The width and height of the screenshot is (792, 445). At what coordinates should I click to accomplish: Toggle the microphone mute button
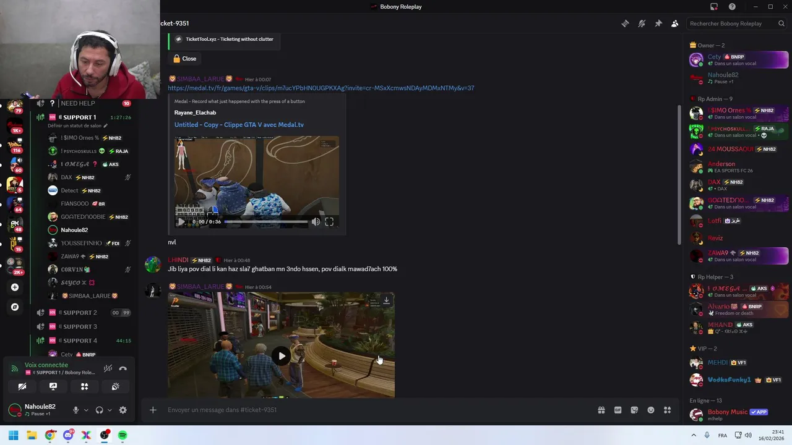point(75,410)
